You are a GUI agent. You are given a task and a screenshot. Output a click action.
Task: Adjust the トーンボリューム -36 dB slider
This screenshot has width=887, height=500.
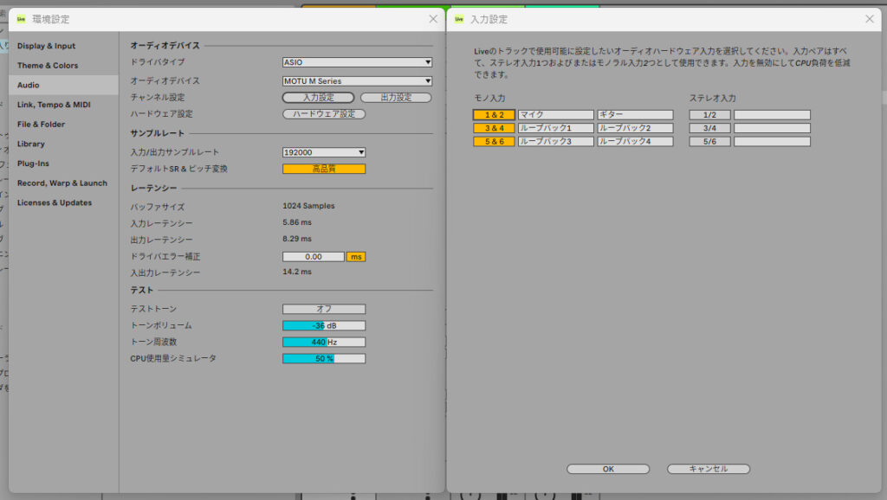[x=324, y=325]
